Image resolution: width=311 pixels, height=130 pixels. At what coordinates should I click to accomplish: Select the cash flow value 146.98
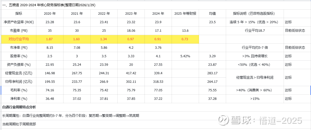(50, 73)
